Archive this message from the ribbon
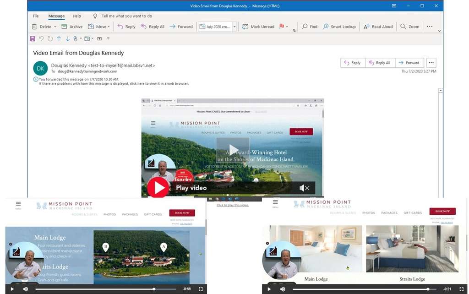 point(72,27)
